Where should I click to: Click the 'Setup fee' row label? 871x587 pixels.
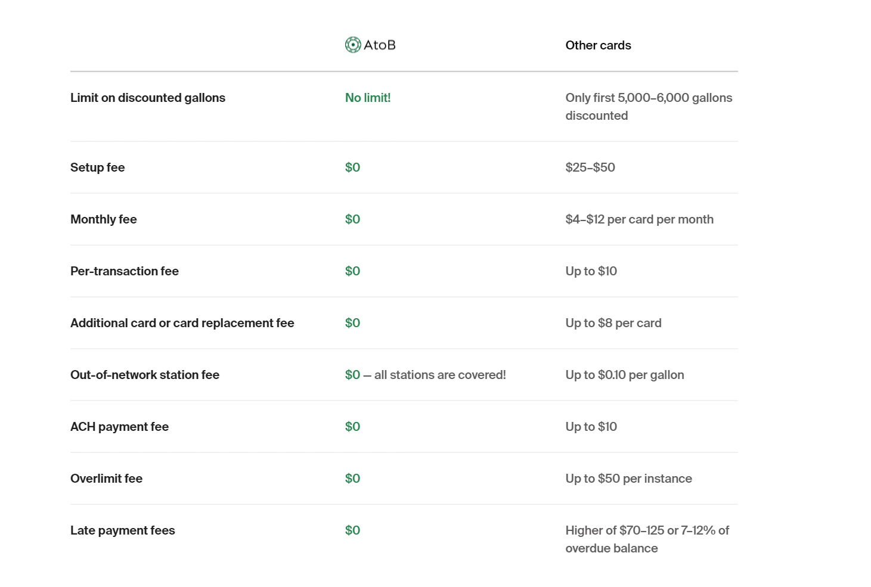click(x=98, y=167)
